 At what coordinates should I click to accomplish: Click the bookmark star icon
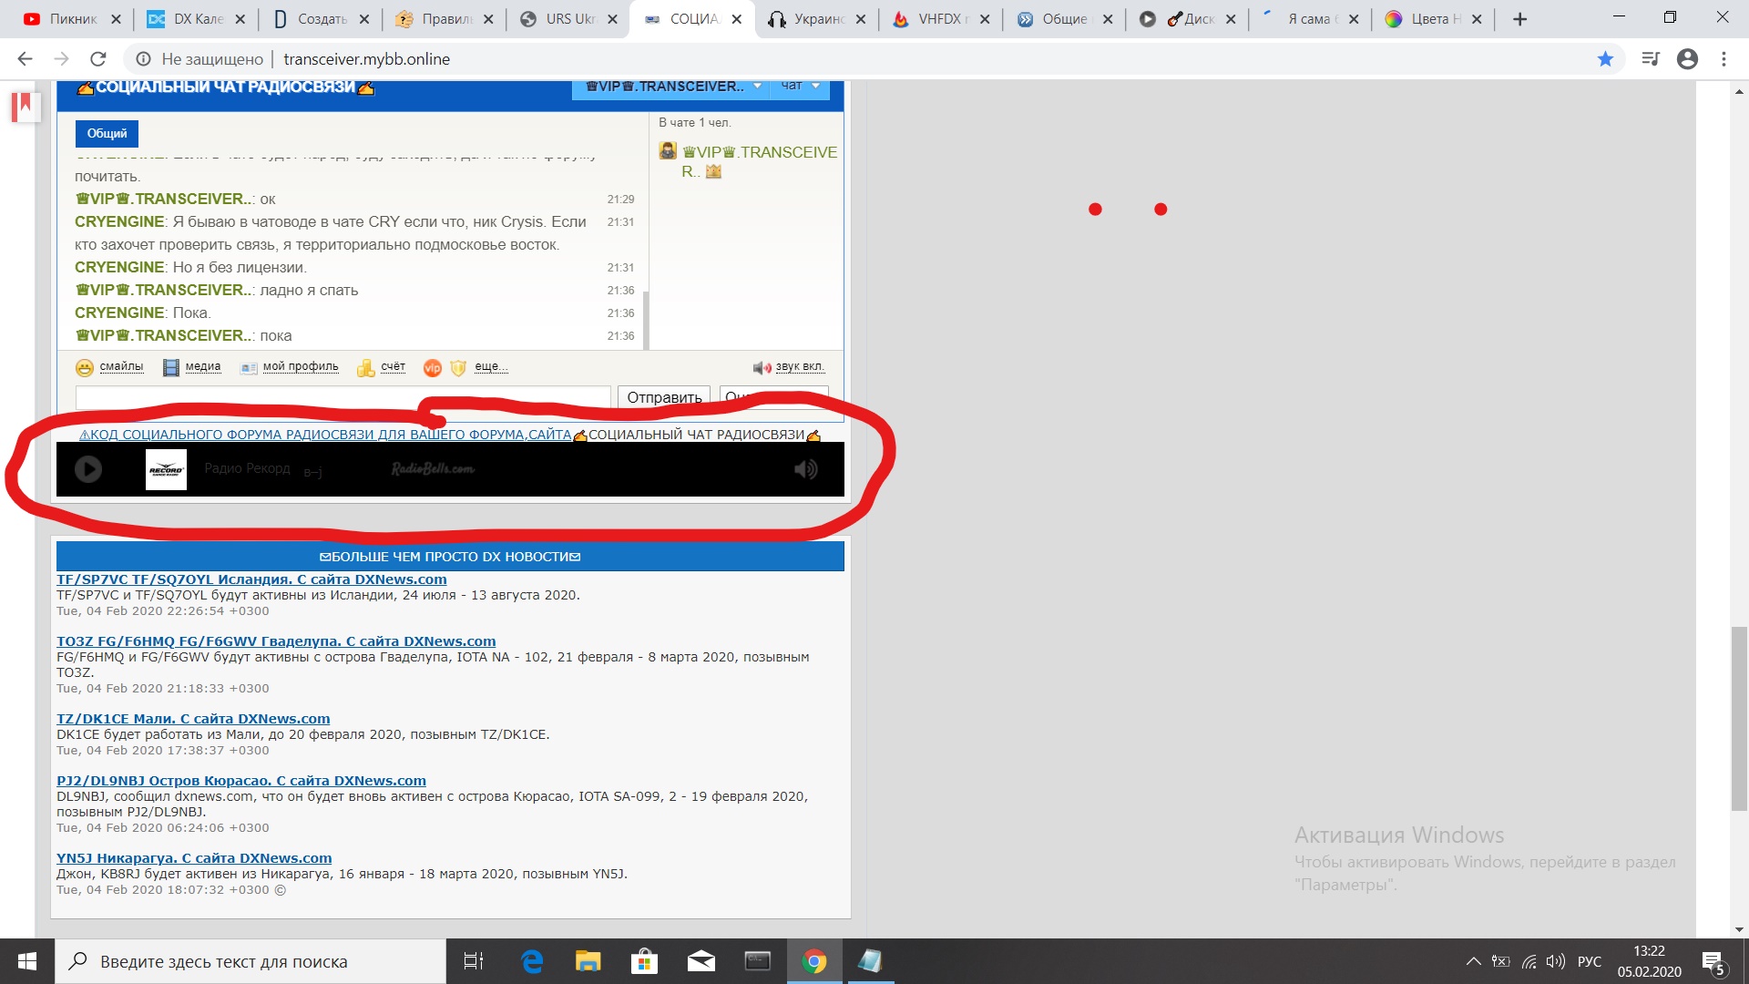coord(1605,59)
